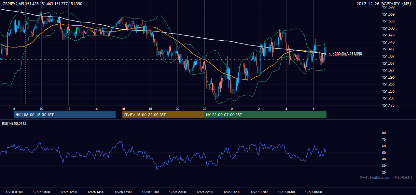This screenshot has width=416, height=195.
Task: Click RSI scale value 50
Action: coord(384,153)
